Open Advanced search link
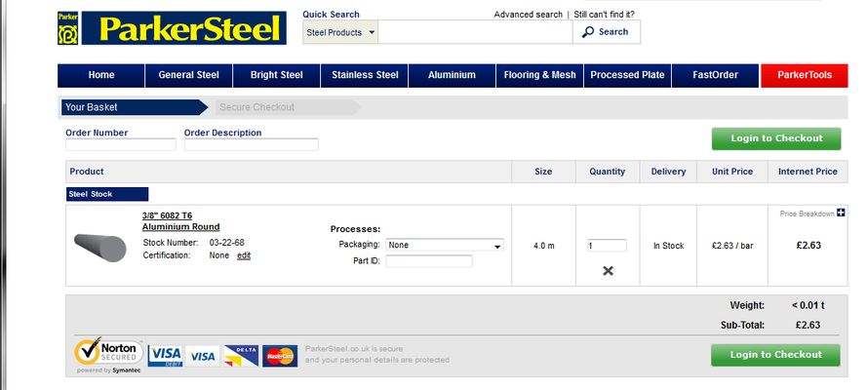 tap(528, 15)
